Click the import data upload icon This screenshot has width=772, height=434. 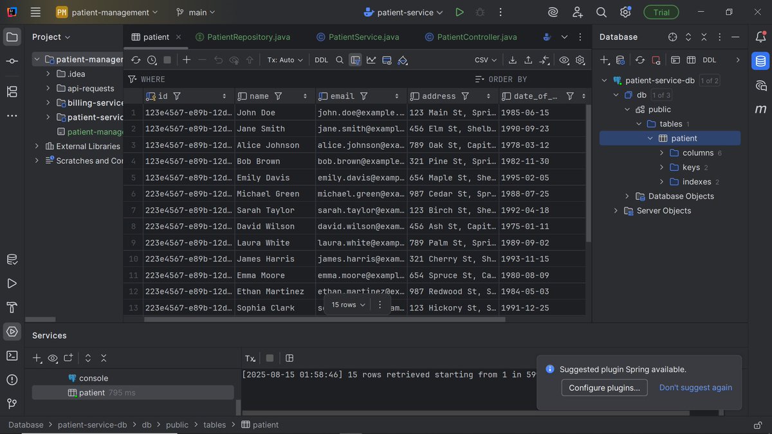pyautogui.click(x=528, y=60)
